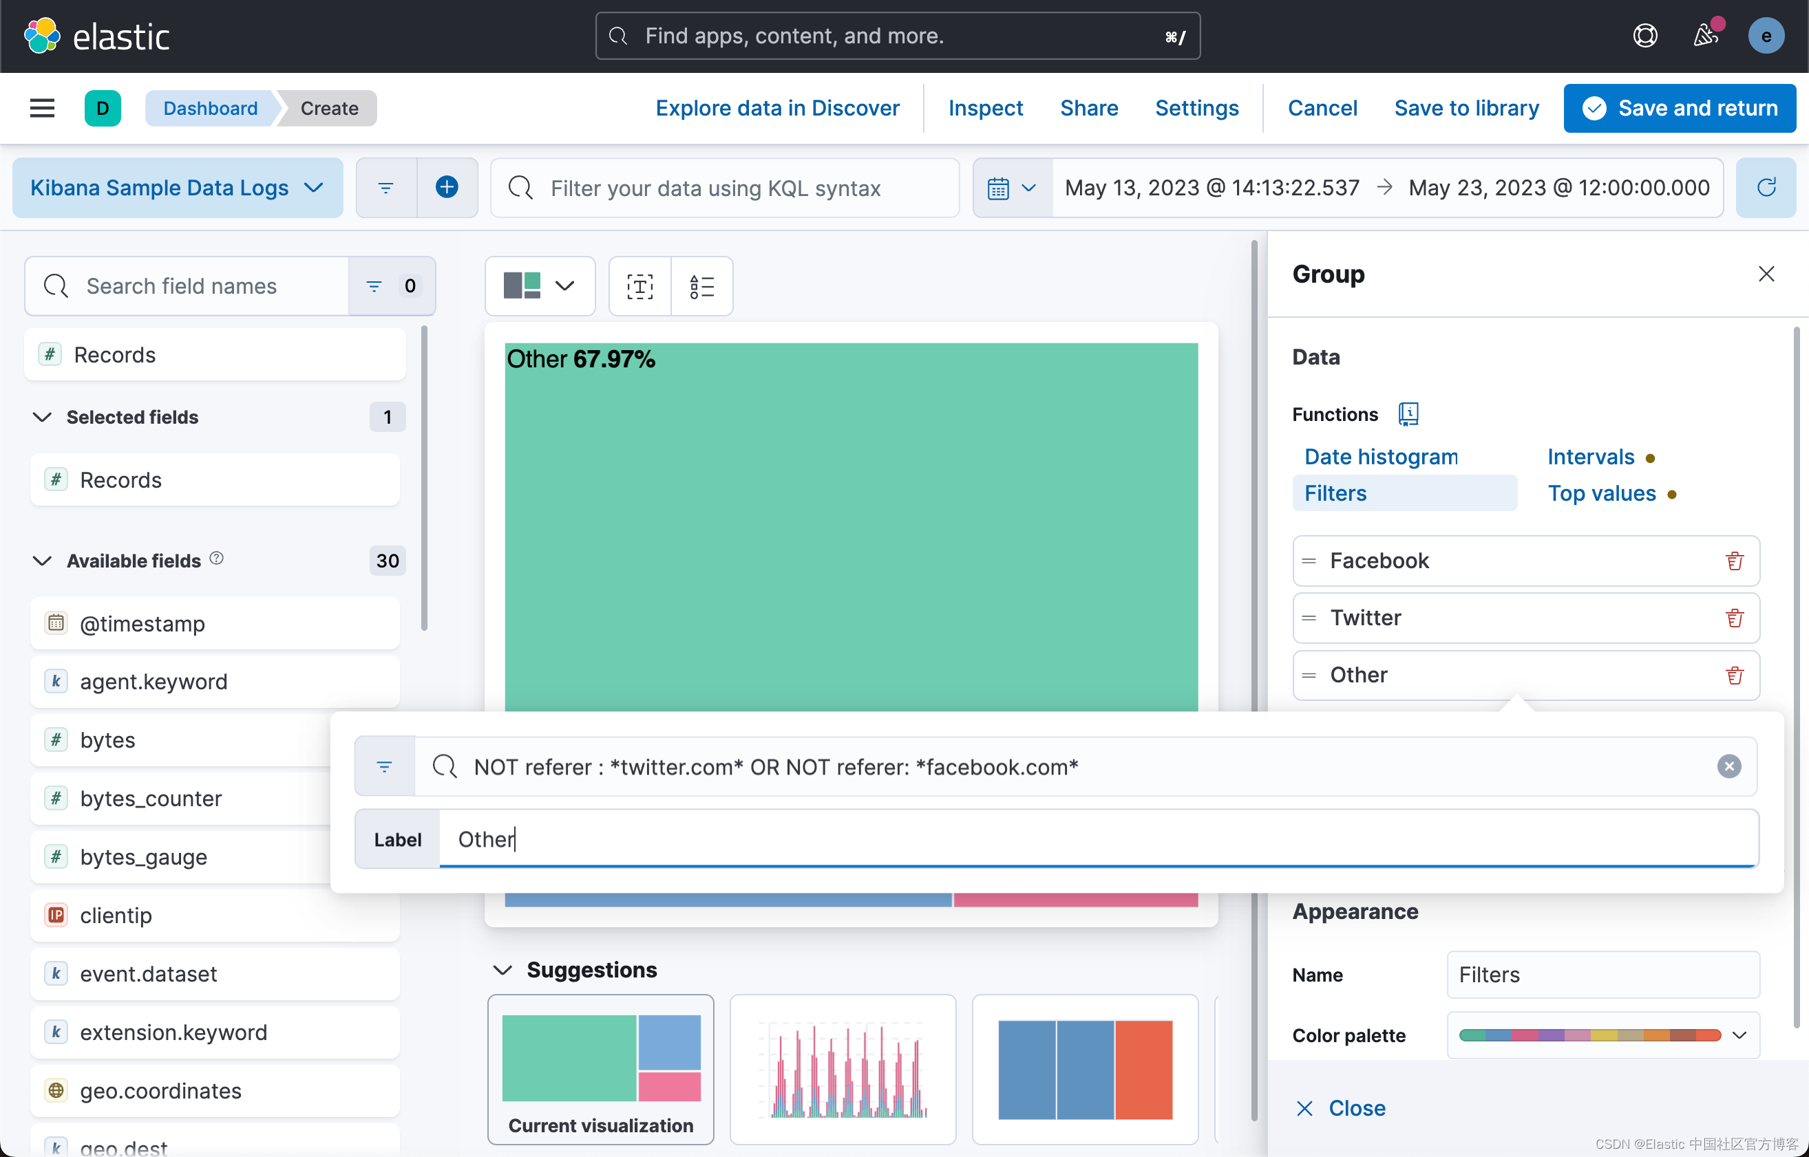The width and height of the screenshot is (1809, 1157).
Task: Open the hamburger navigation menu
Action: point(42,108)
